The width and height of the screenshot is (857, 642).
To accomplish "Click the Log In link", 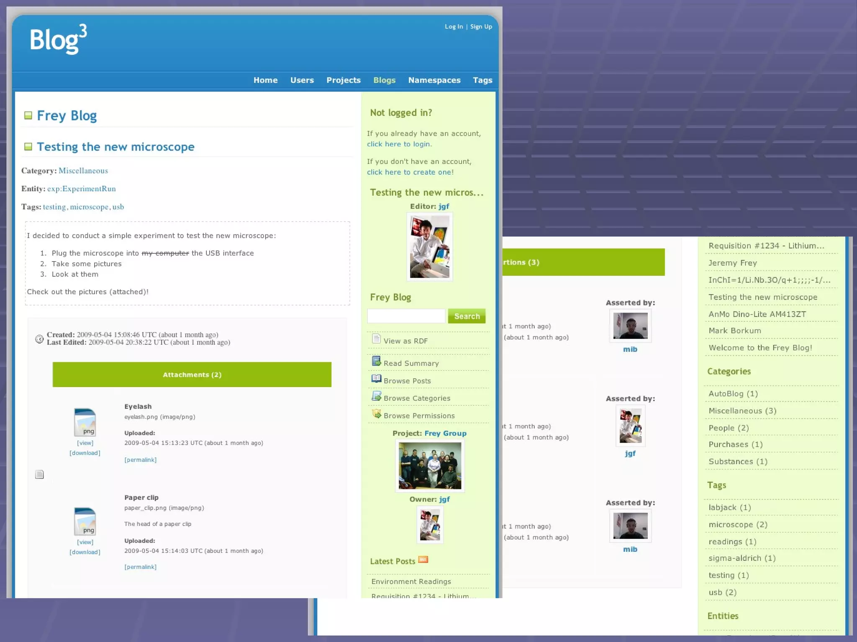I will click(x=454, y=27).
